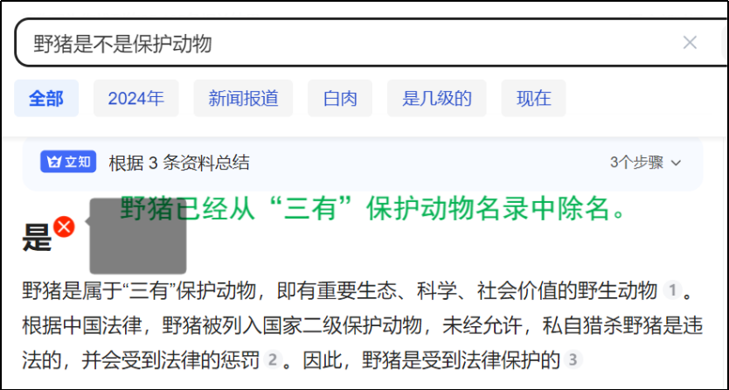Choose the 白肉 filter tab
The image size is (729, 390).
click(x=340, y=98)
